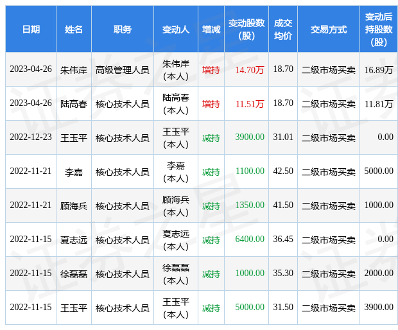Click the 增减 column header

pos(211,30)
